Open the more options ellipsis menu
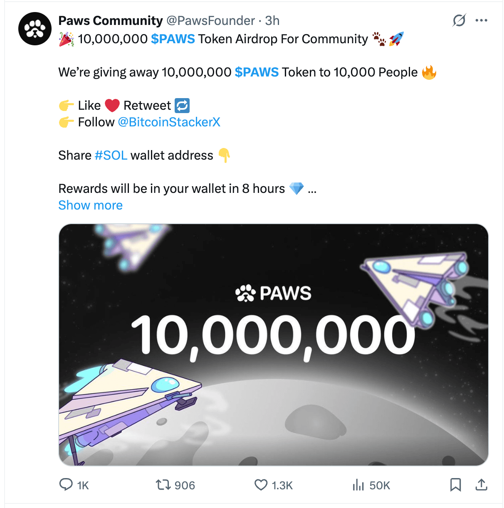Viewport: 504px width, 508px height. click(x=482, y=20)
